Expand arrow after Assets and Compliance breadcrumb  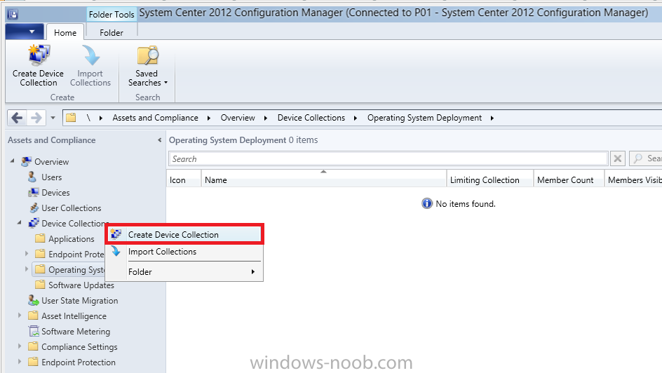(x=208, y=118)
